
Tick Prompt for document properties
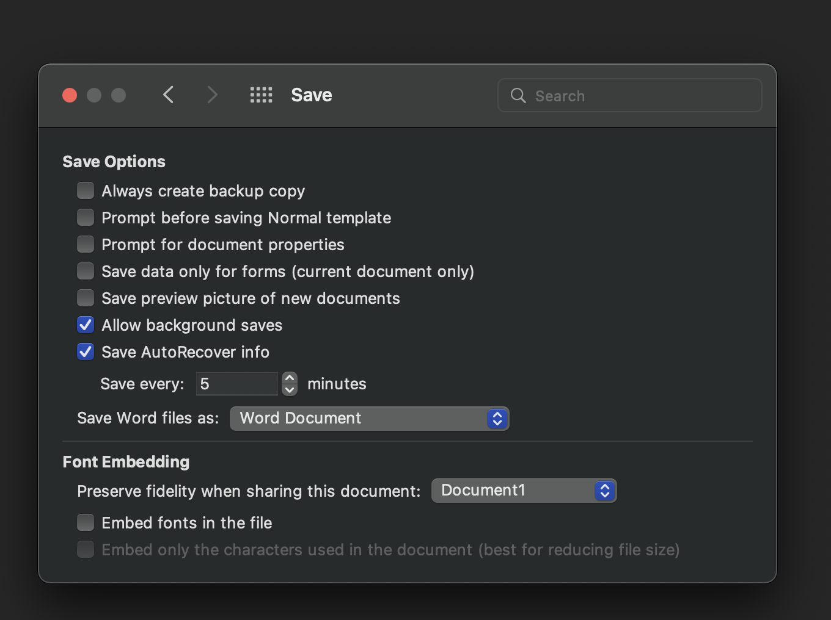86,245
